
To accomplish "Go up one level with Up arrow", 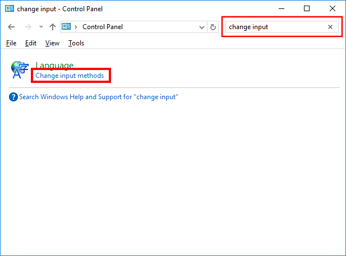I will (52, 27).
